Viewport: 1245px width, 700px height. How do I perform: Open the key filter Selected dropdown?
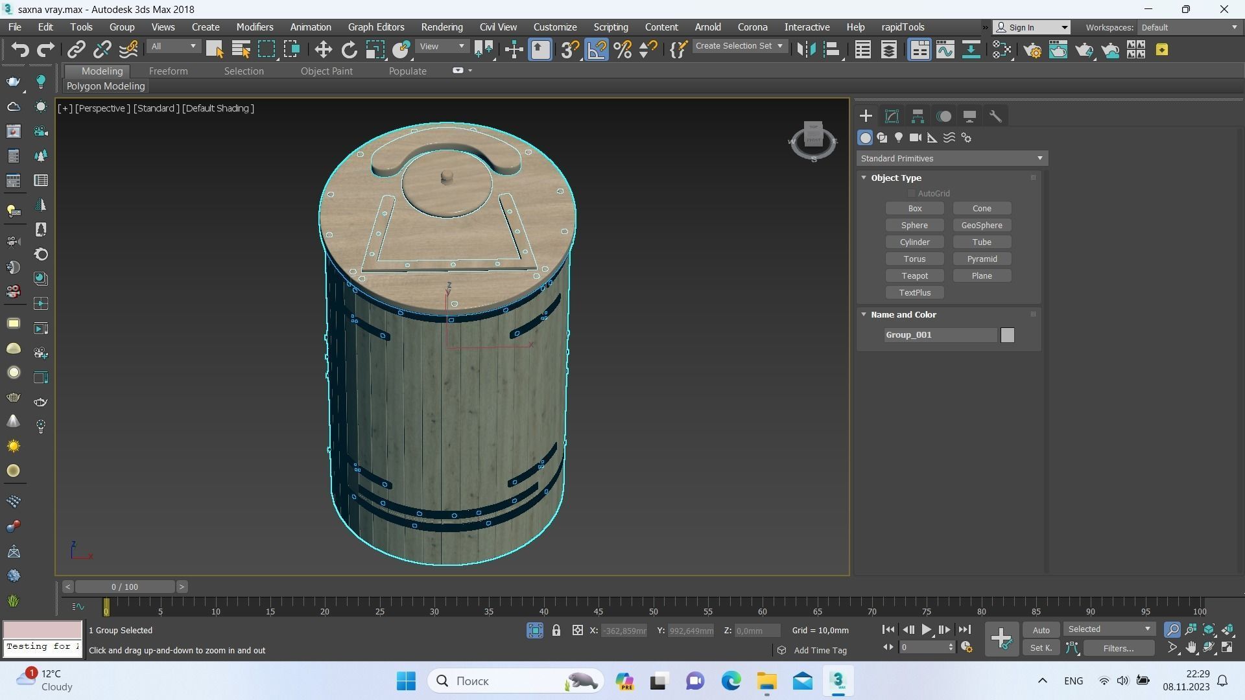pyautogui.click(x=1109, y=629)
